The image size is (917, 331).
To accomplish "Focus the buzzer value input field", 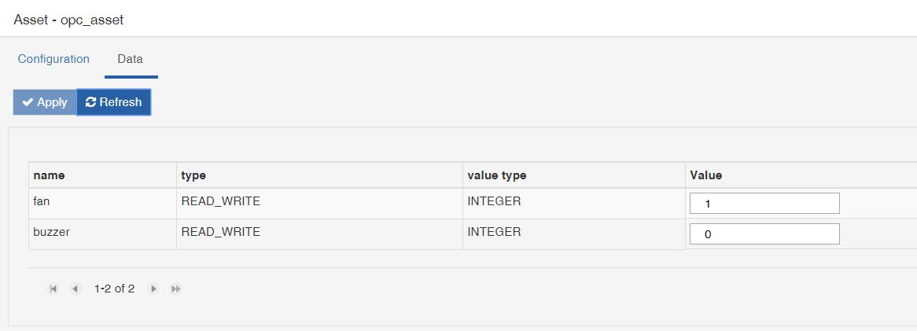I will tap(764, 234).
